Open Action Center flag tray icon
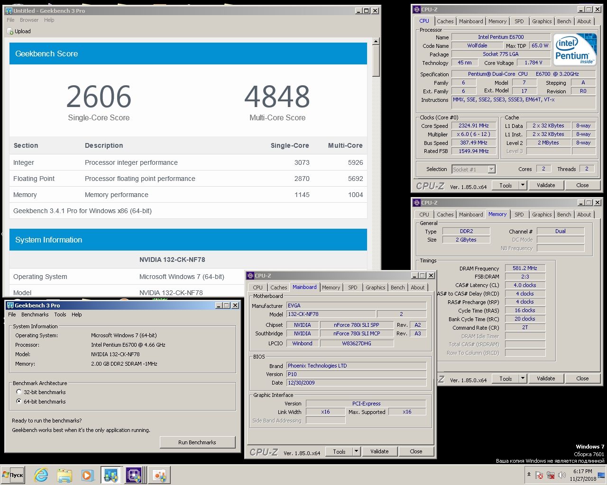 click(539, 475)
